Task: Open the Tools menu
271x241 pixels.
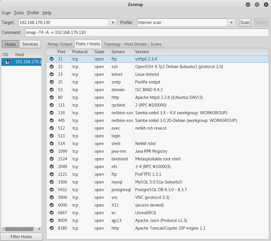Action: coord(19,13)
